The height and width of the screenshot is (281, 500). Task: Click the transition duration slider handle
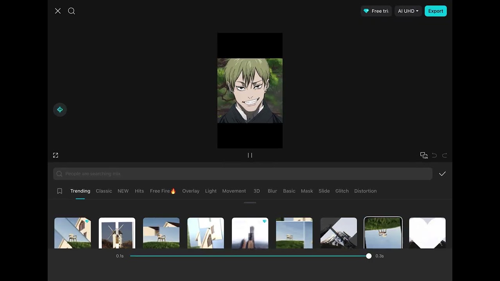369,256
